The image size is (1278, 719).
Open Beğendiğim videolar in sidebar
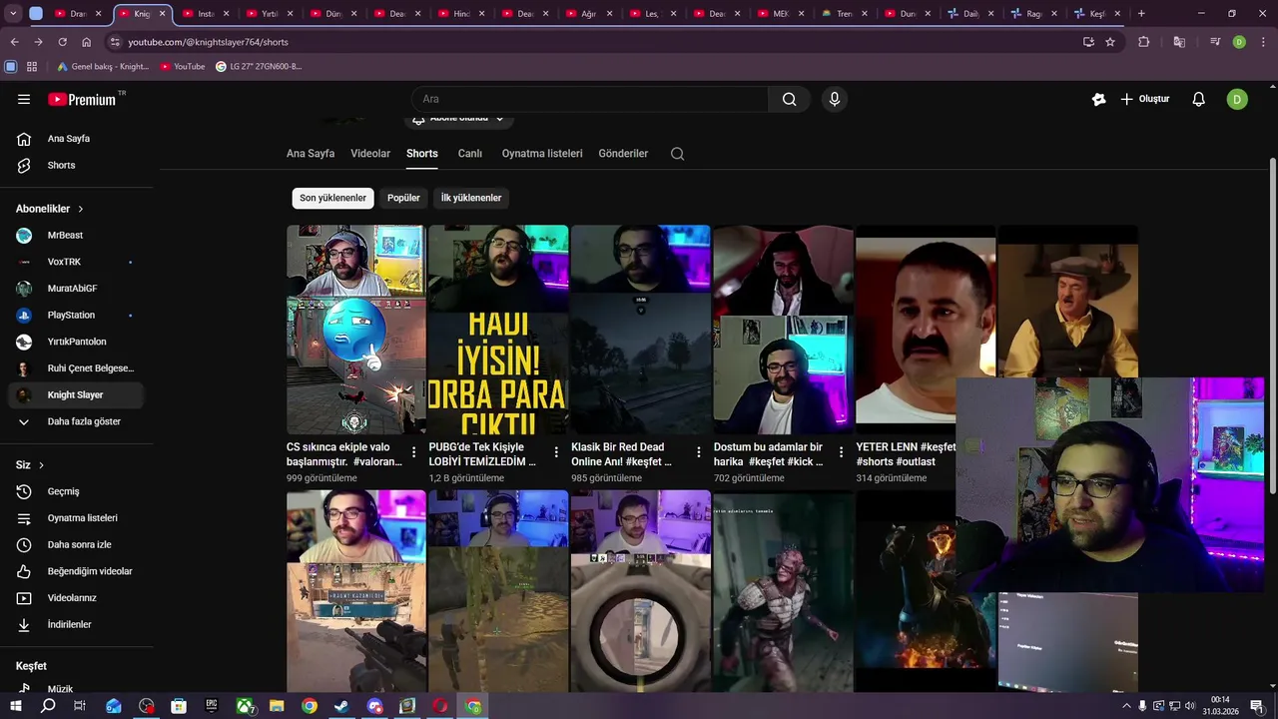76,571
